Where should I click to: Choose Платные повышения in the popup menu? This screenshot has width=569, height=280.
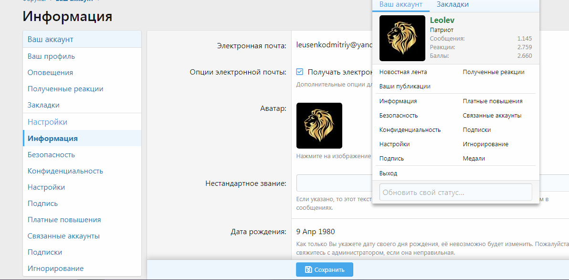pos(493,101)
